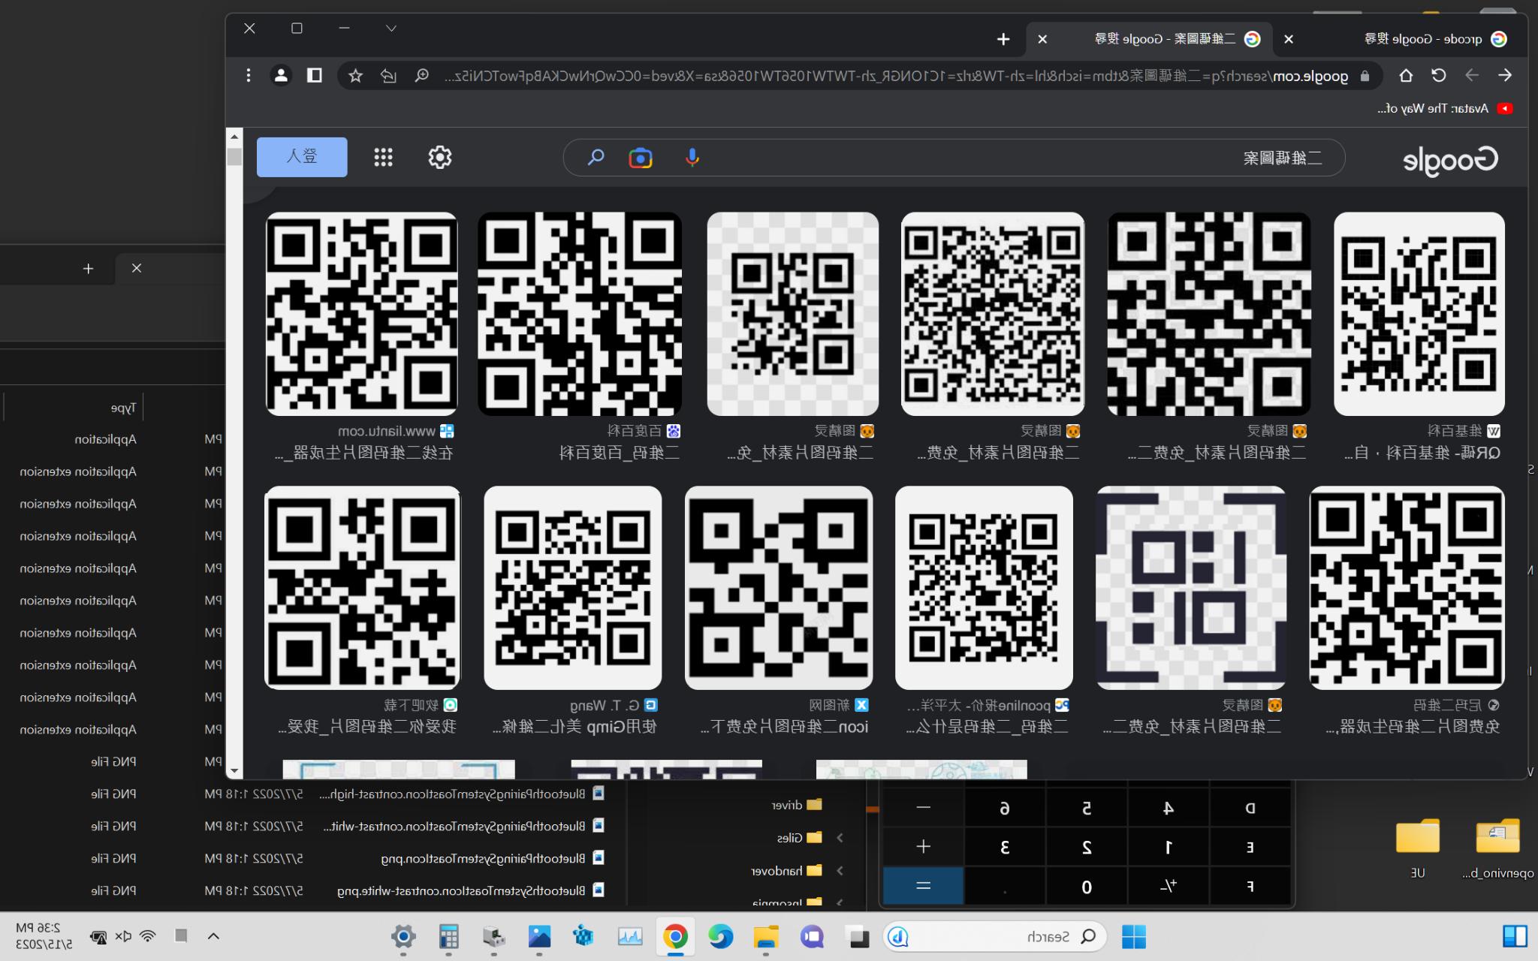
Task: Open Avatar: The Way of... bookmark
Action: pyautogui.click(x=1445, y=108)
